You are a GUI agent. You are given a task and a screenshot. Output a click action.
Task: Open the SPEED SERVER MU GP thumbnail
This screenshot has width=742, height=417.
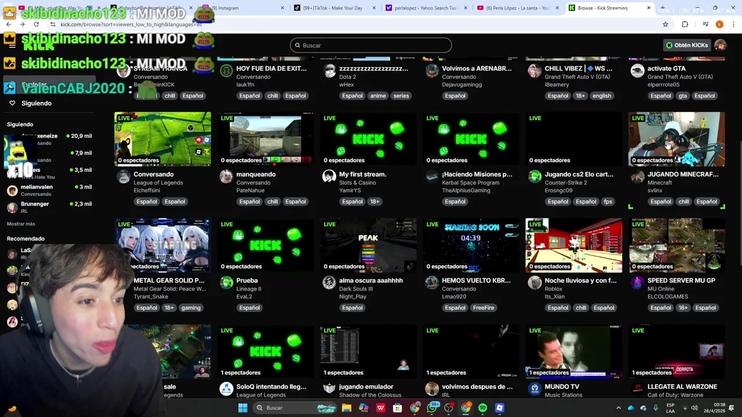click(676, 246)
